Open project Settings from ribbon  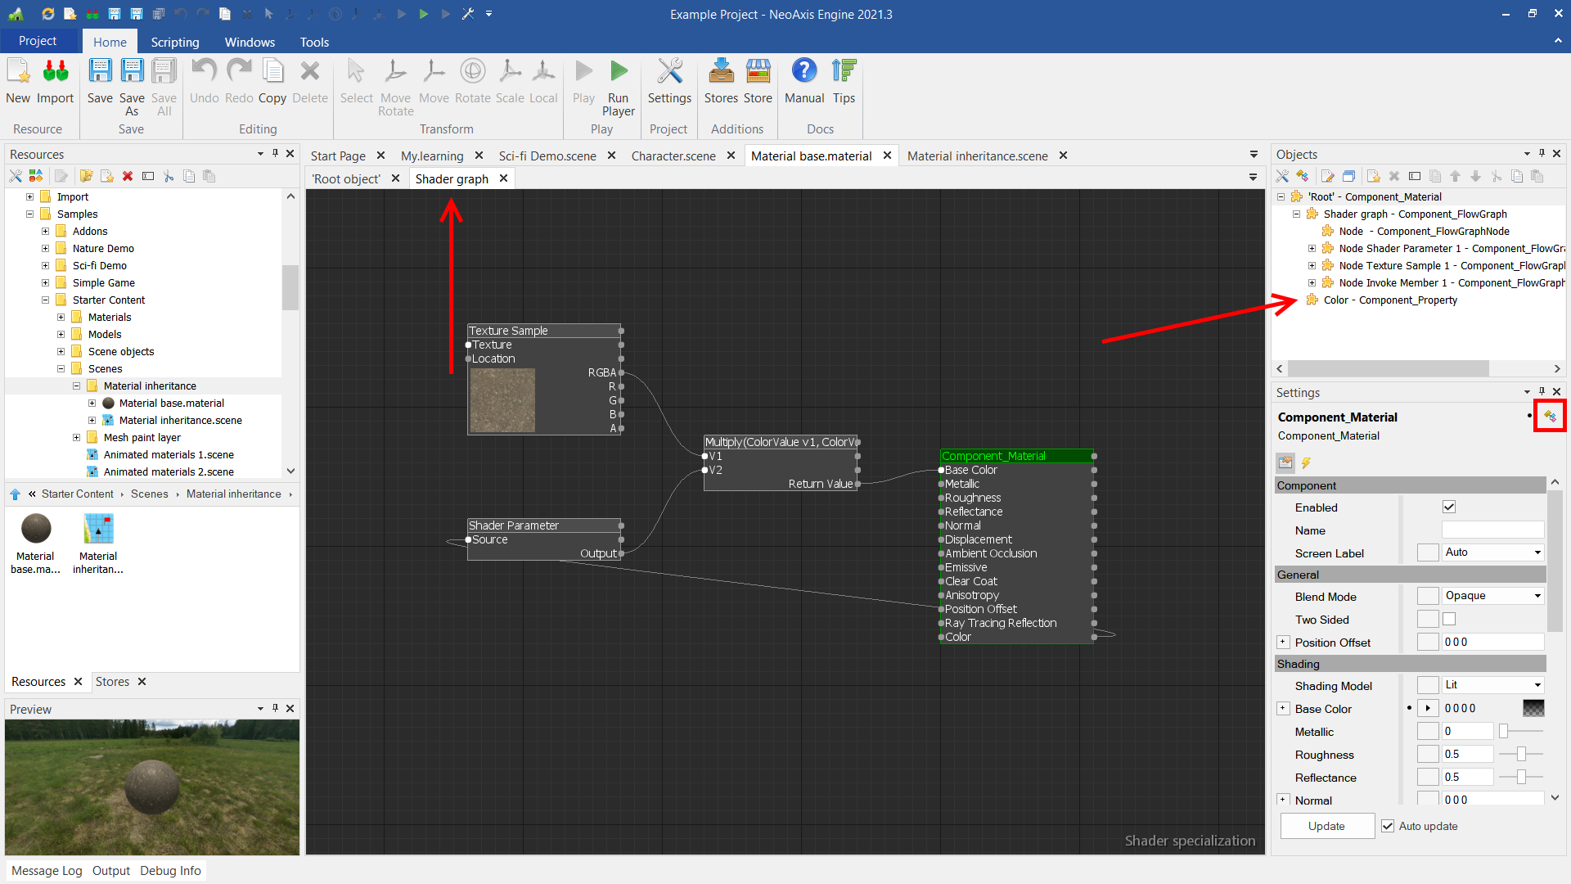669,72
